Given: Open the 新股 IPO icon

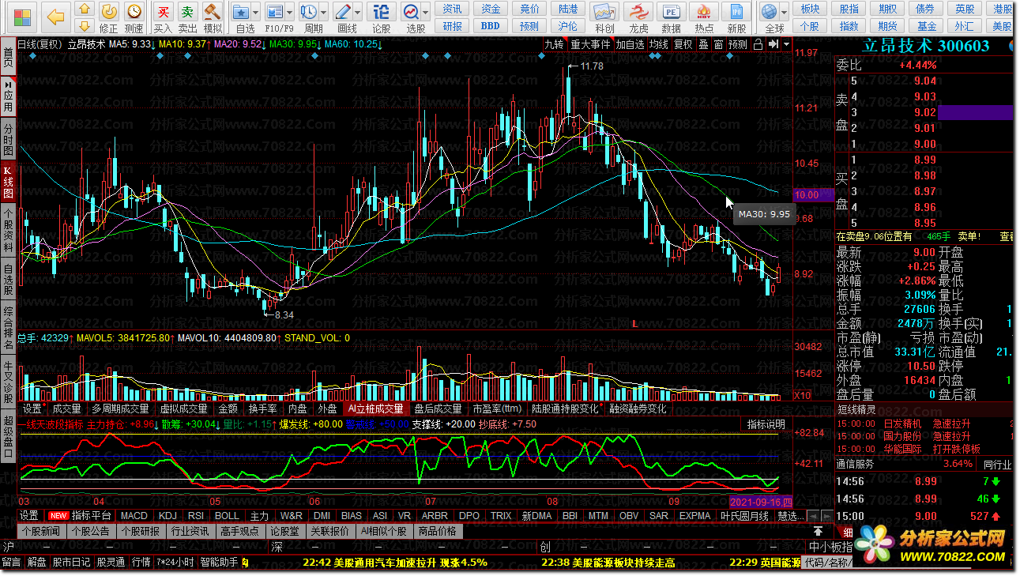Looking at the screenshot, I should (736, 17).
